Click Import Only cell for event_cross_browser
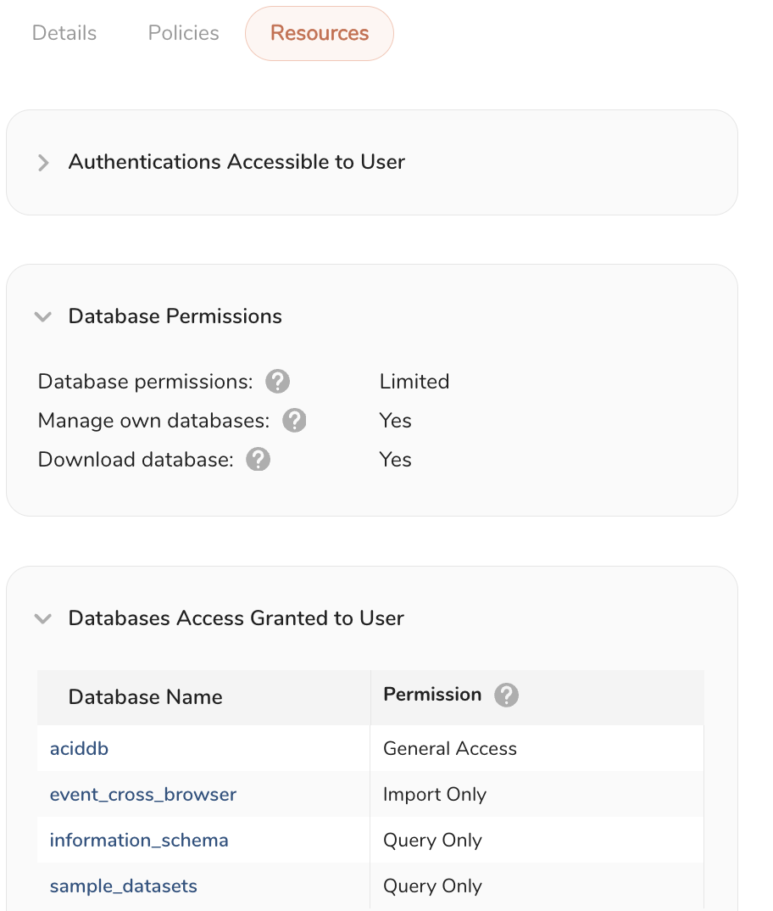This screenshot has height=911, width=773. (x=435, y=794)
